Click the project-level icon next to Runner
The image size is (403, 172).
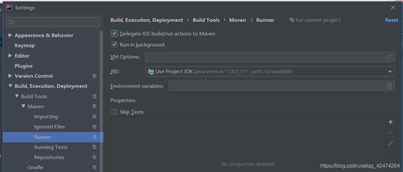(x=94, y=137)
